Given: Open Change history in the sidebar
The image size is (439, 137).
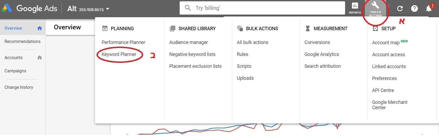Looking at the screenshot, I should (19, 87).
